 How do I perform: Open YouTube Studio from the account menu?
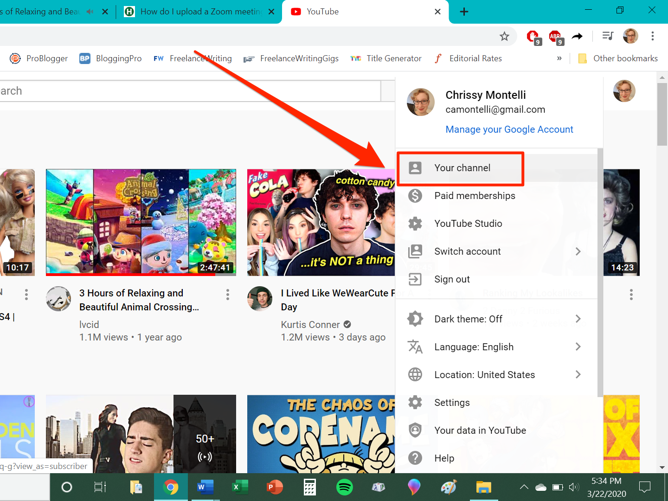[497, 224]
